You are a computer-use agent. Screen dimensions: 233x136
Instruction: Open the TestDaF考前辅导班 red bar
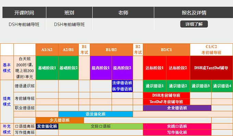pyautogui.click(x=167, y=102)
